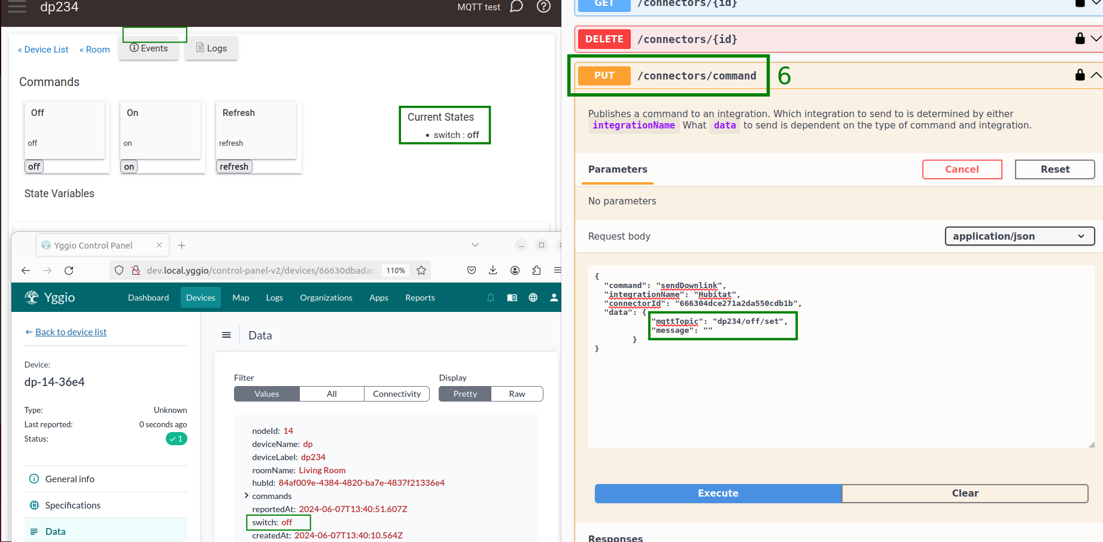Click the lock icon on DELETE /connectors/{id}

point(1080,38)
